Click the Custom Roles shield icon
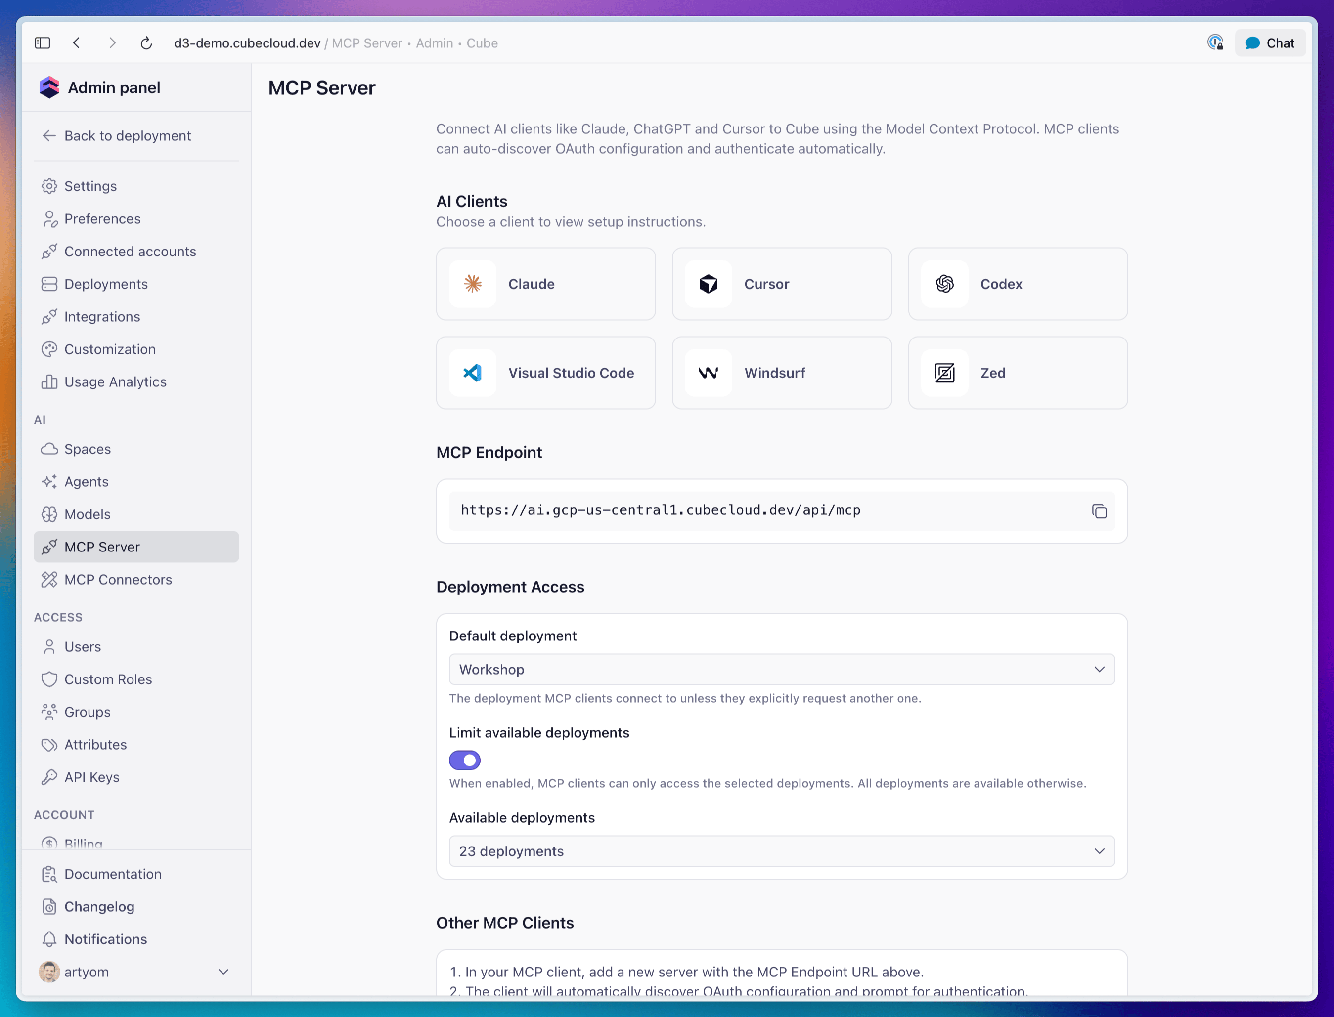Image resolution: width=1334 pixels, height=1017 pixels. (x=49, y=679)
